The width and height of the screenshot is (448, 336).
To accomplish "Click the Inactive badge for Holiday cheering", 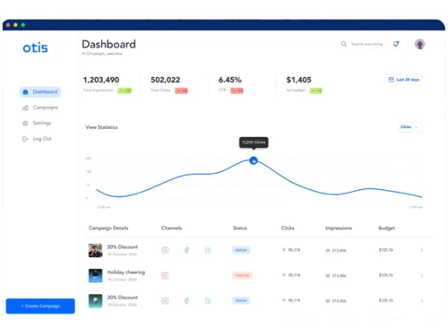I will tap(242, 275).
